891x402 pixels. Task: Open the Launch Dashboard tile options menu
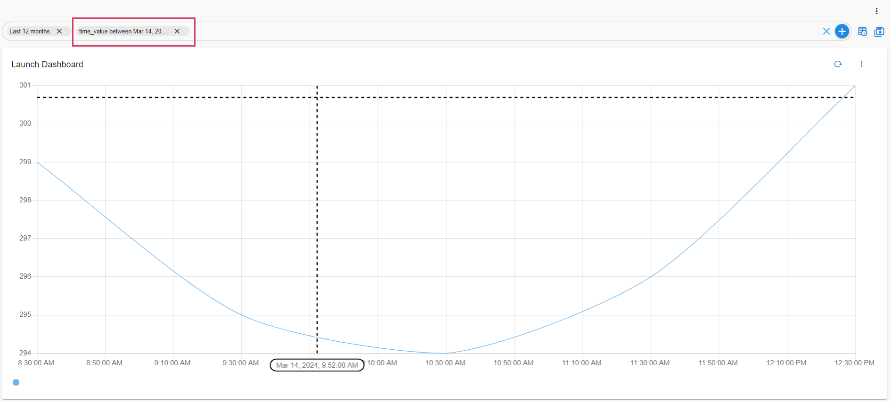(x=861, y=64)
